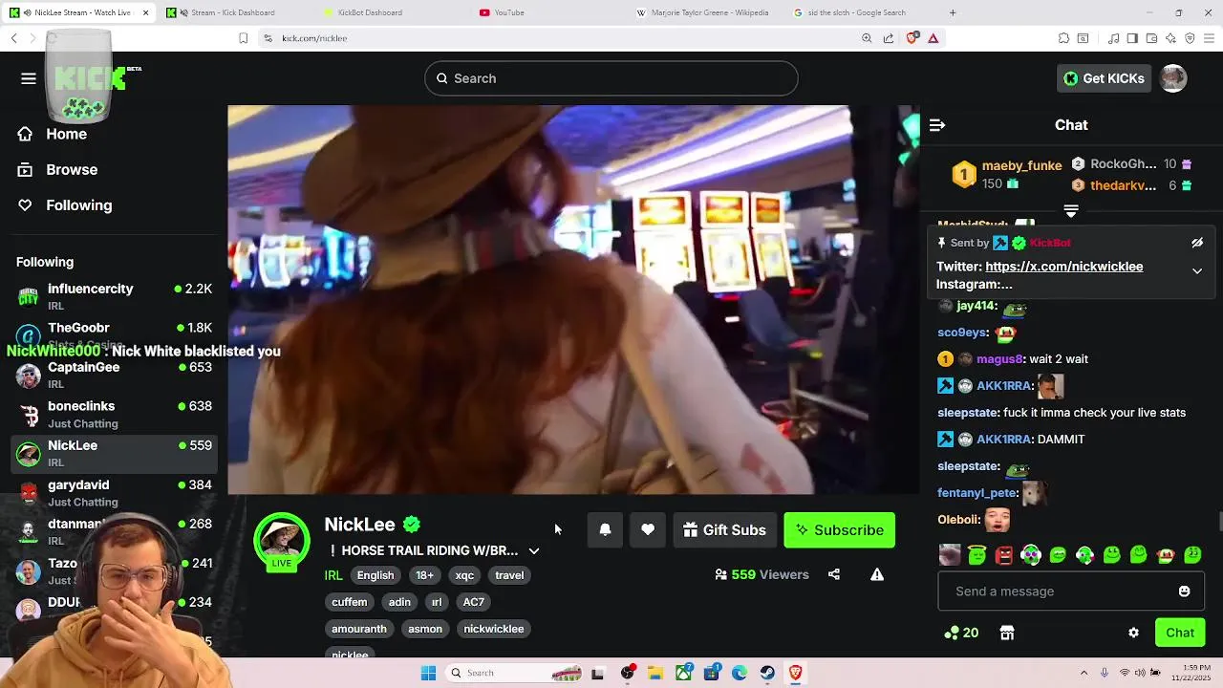Open the x.com/nickwicklee Twitter link
The height and width of the screenshot is (688, 1223).
tap(1063, 267)
